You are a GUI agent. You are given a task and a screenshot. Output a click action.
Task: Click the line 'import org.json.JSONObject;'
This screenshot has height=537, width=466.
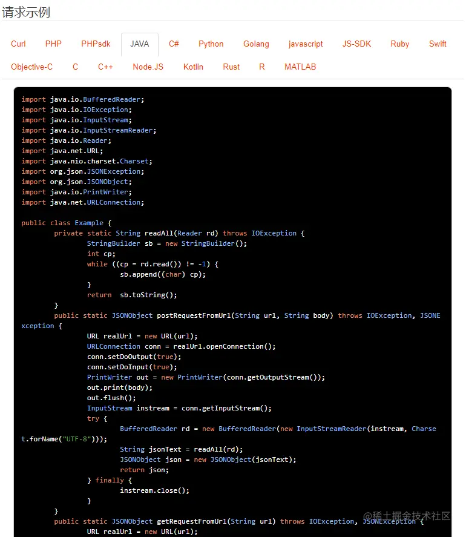(x=76, y=182)
